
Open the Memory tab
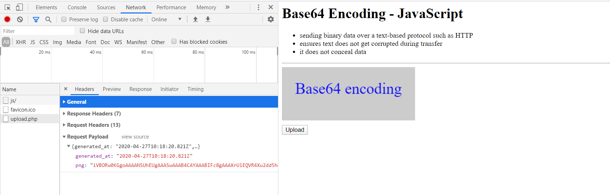[x=206, y=7]
